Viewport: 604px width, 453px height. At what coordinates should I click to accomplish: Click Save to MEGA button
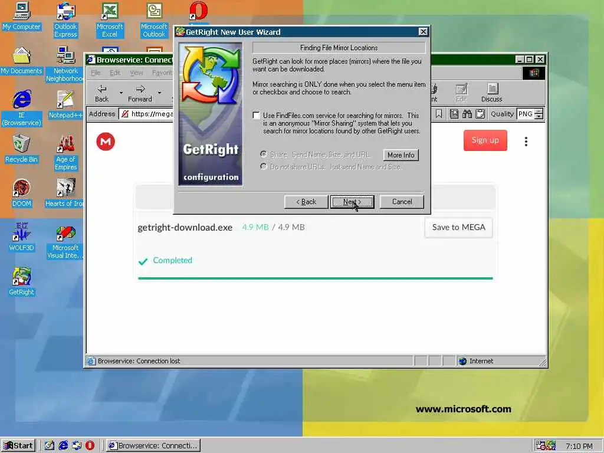tap(458, 227)
